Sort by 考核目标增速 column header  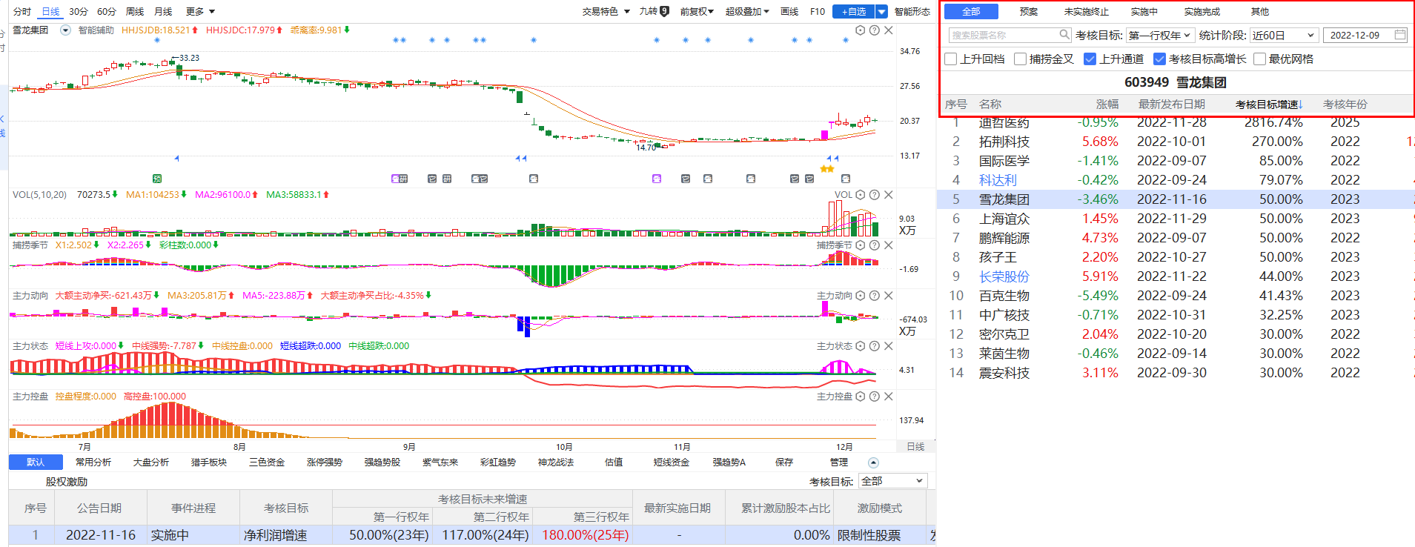tap(1268, 105)
